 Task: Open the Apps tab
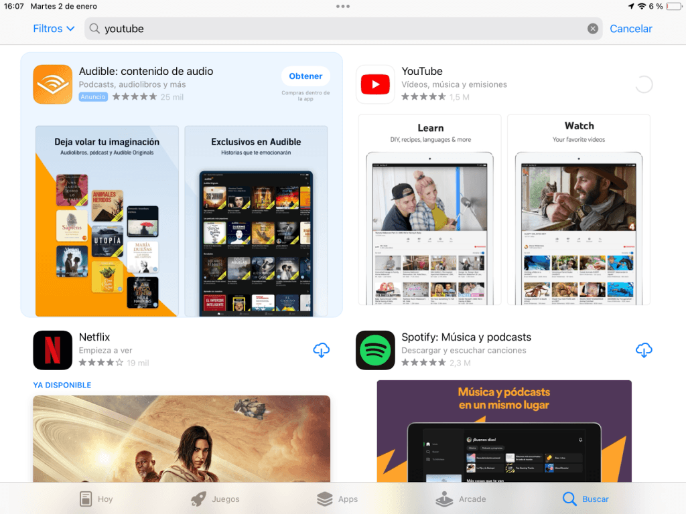[338, 499]
